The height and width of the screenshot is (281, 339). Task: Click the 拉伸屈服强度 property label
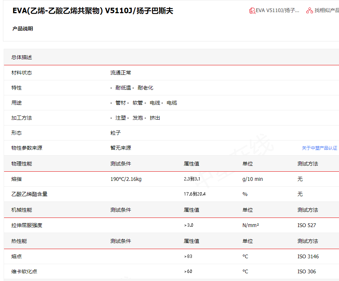click(x=27, y=225)
